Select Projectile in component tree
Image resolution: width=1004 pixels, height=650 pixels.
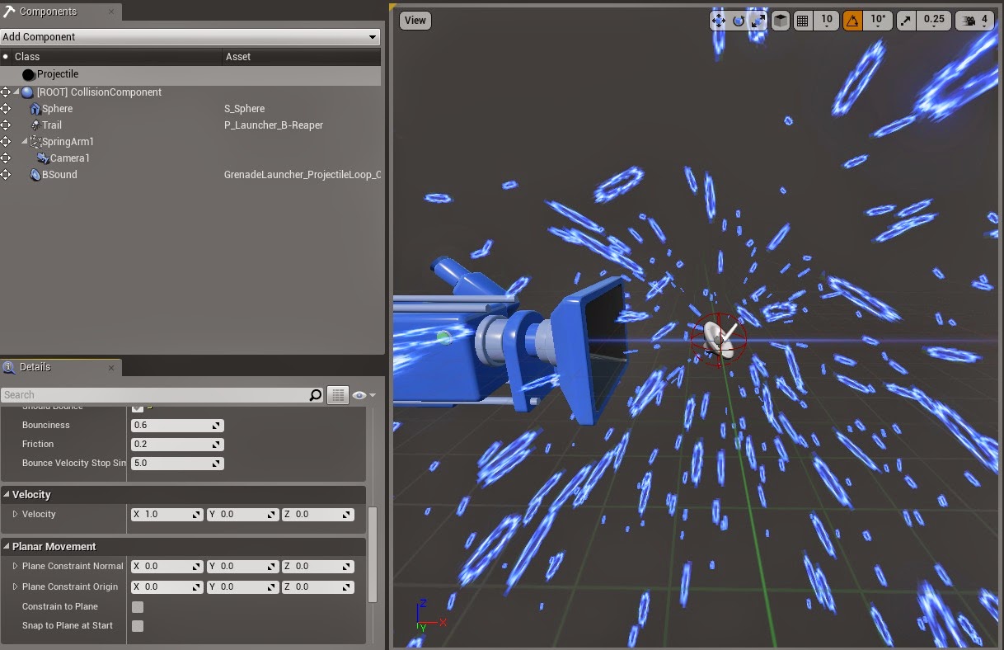click(190, 74)
